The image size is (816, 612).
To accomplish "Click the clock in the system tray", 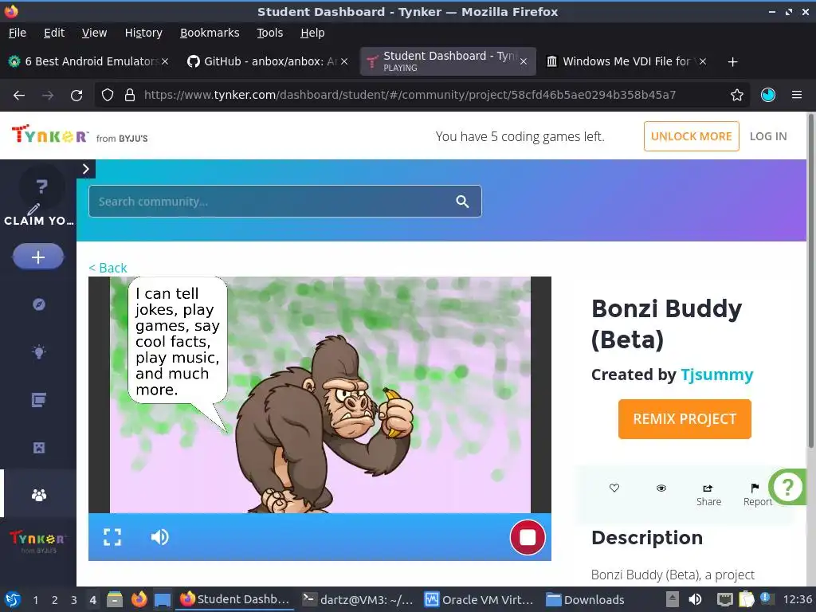I will [797, 599].
